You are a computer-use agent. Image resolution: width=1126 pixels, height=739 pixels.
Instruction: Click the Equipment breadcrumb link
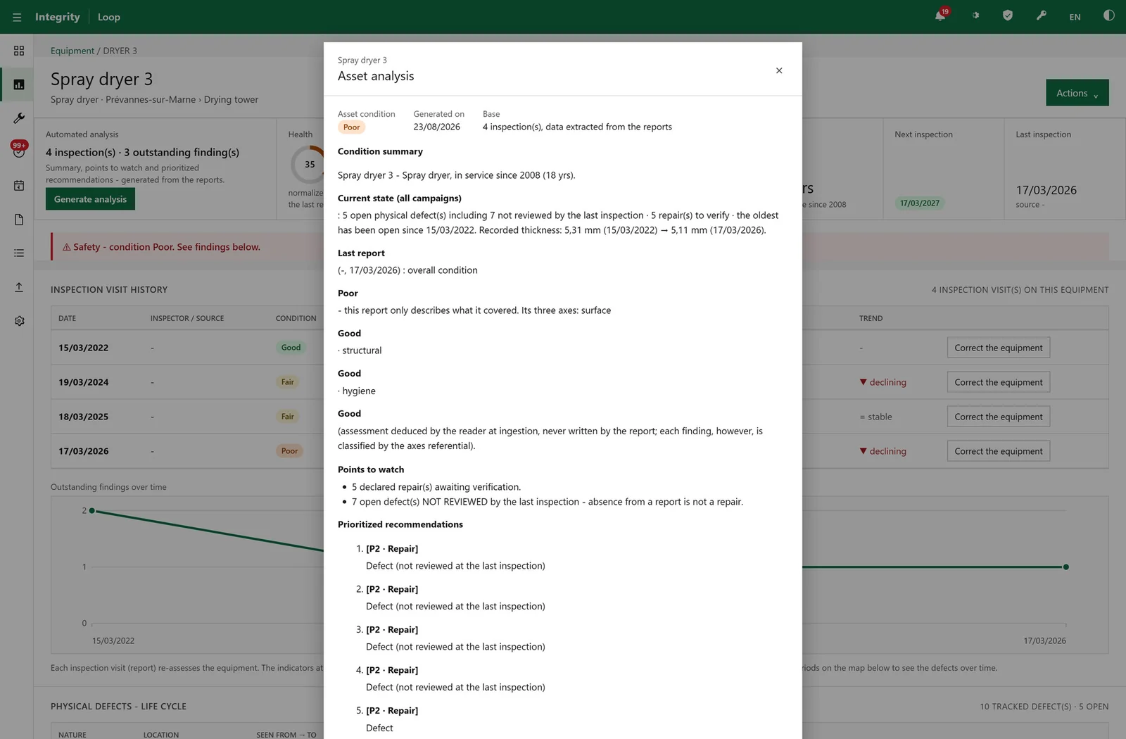[72, 51]
